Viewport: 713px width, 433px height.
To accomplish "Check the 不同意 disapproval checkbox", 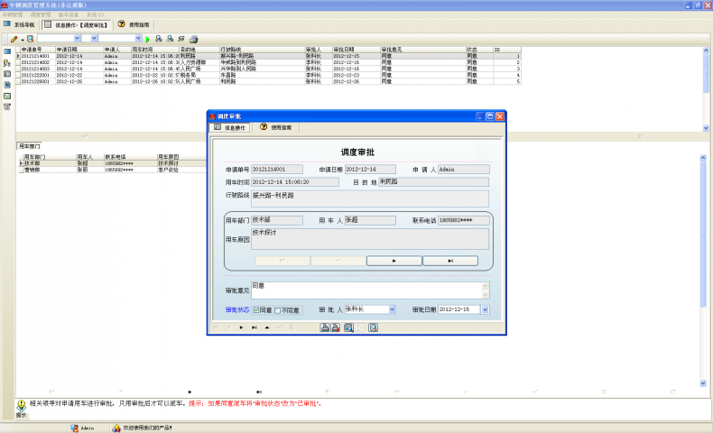I will [x=278, y=309].
